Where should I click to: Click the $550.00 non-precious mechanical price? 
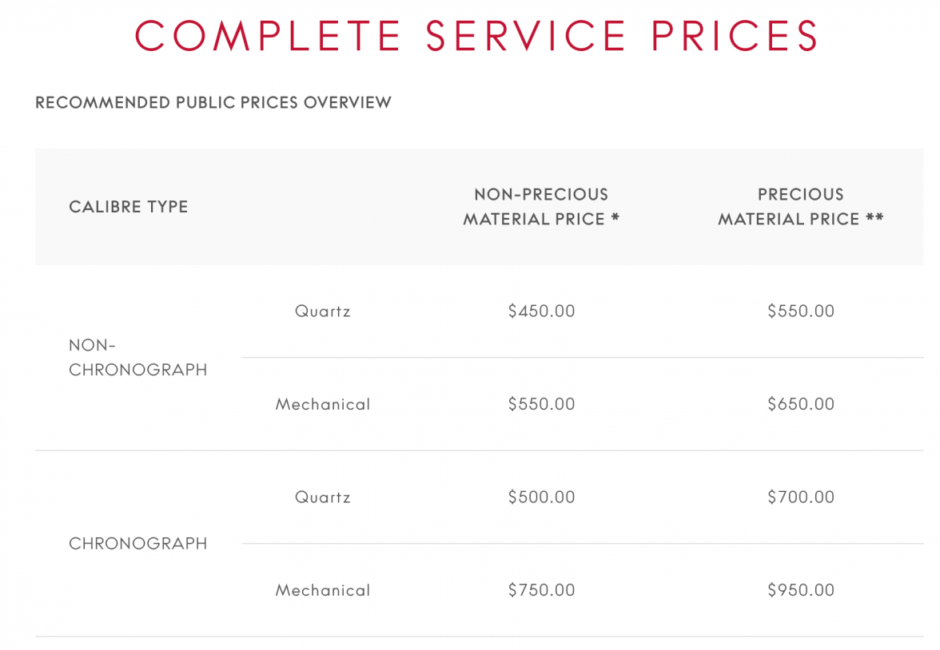(541, 405)
